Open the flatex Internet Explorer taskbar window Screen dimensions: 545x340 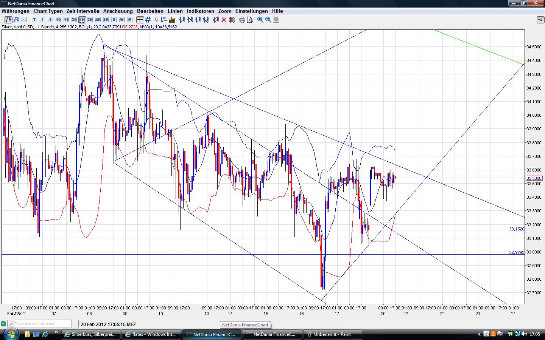coord(151,334)
